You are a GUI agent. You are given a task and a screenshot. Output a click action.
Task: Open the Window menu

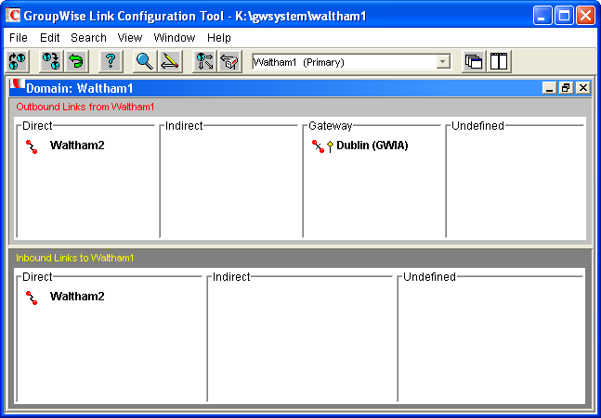click(x=175, y=38)
